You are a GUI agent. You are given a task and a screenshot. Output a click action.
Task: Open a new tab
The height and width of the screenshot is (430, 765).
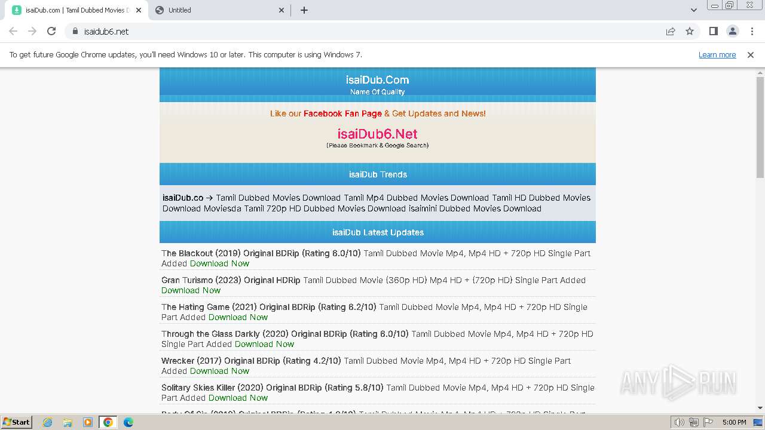point(304,10)
